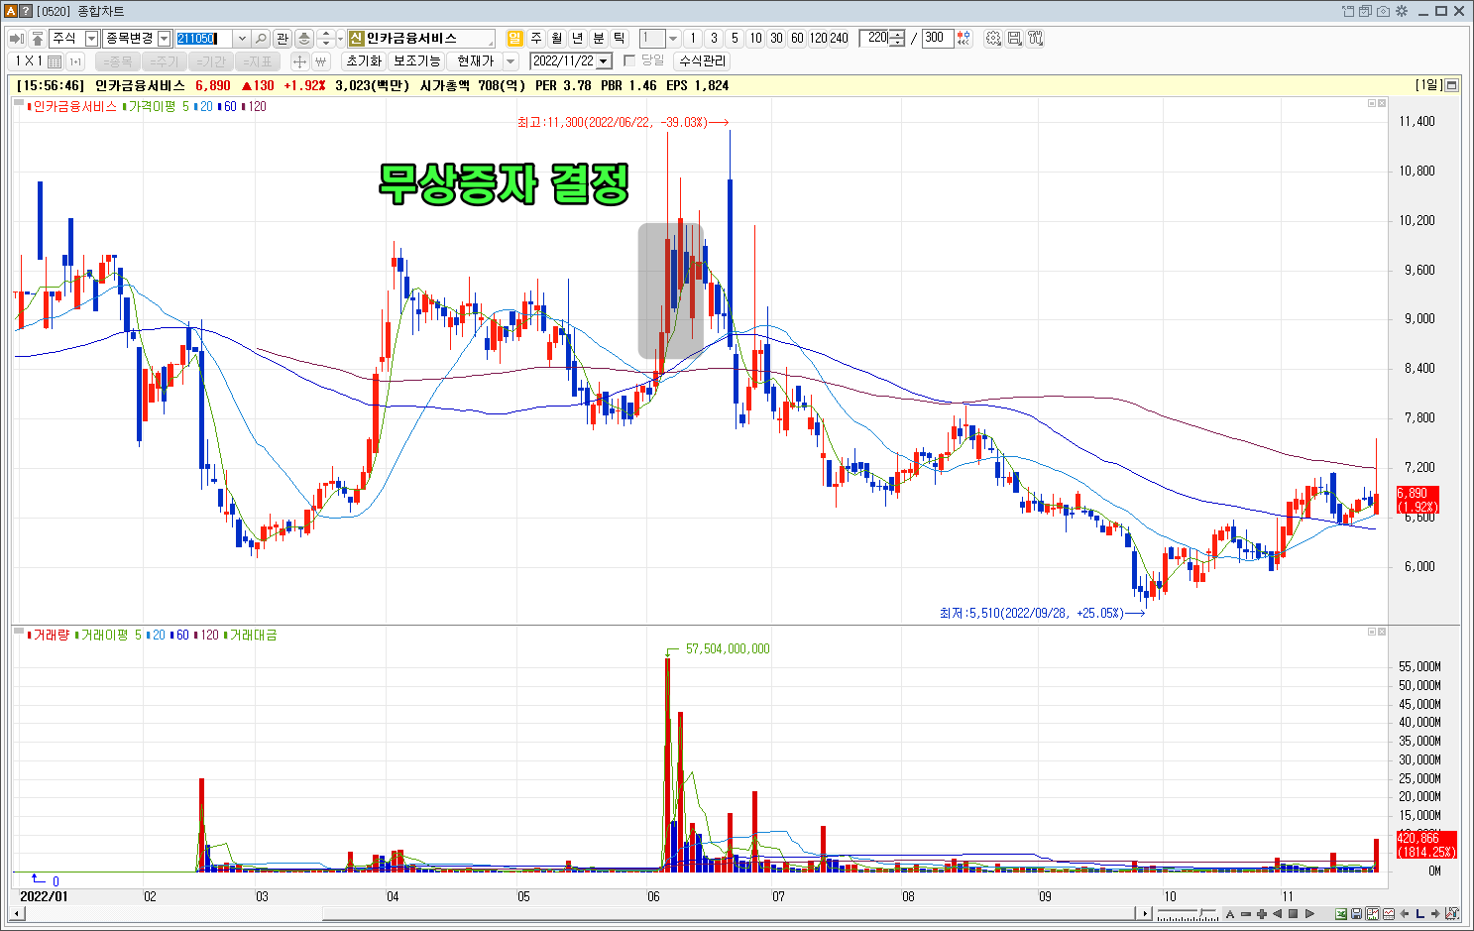Select the 30 interval button
1474x931 pixels.
tap(776, 38)
